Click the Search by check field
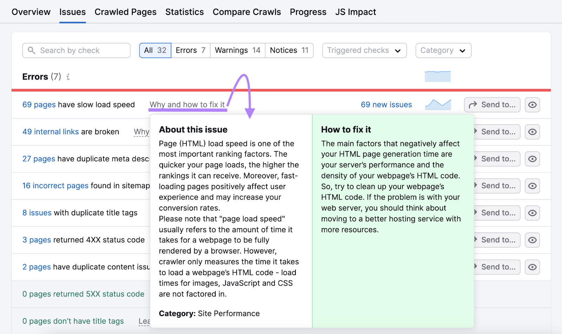Image resolution: width=562 pixels, height=334 pixels. [81, 51]
